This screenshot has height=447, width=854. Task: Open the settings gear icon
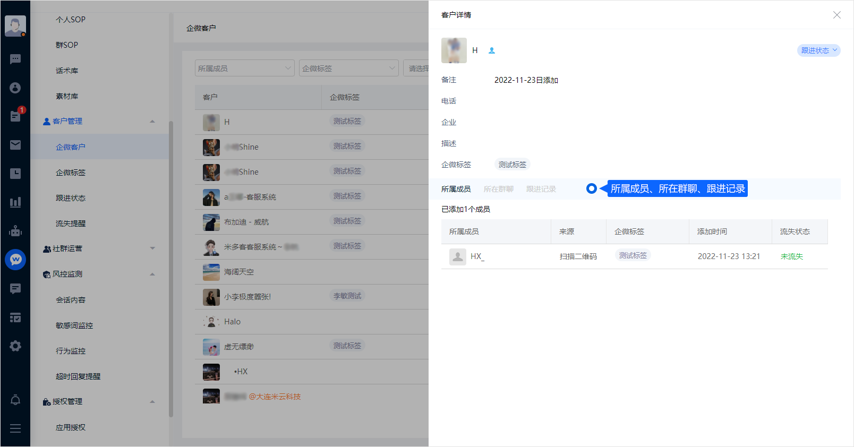coord(15,346)
